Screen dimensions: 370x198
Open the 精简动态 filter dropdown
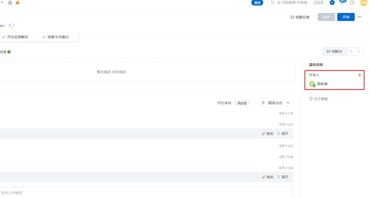[x=276, y=103]
